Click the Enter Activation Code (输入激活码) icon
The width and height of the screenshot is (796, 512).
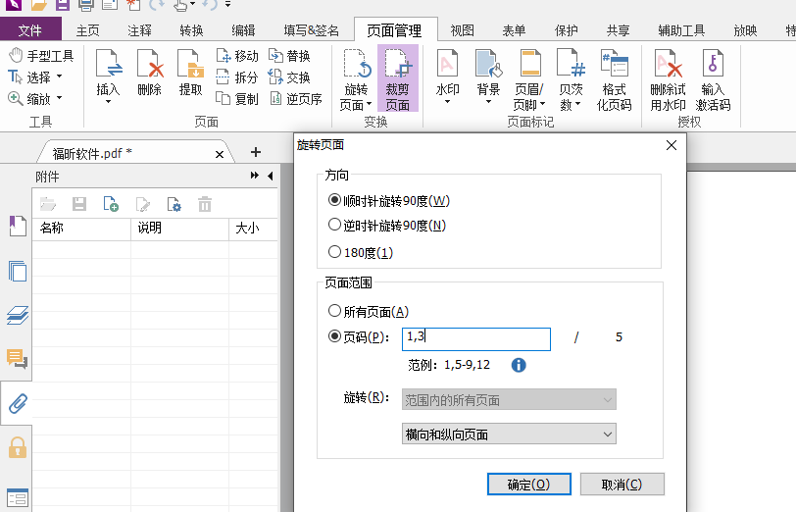coord(713,65)
